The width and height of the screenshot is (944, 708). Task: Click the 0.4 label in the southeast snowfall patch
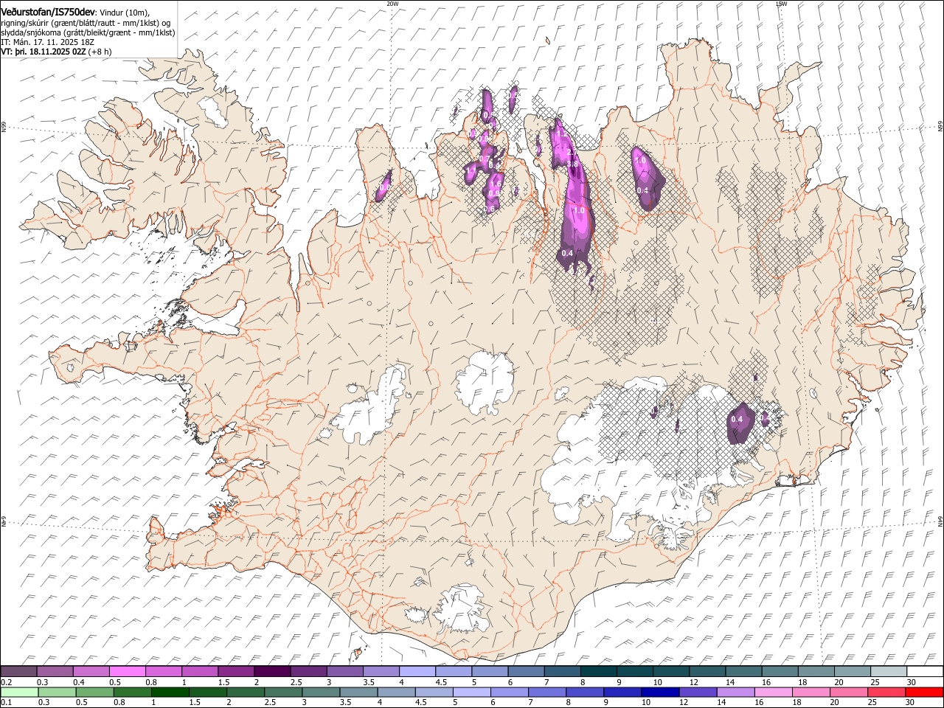(737, 419)
